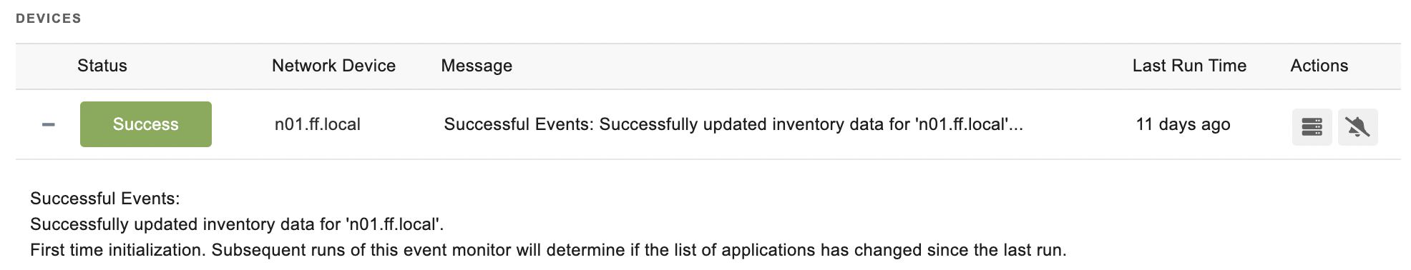Sort by the Network Device column header
1411x270 pixels.
[333, 66]
